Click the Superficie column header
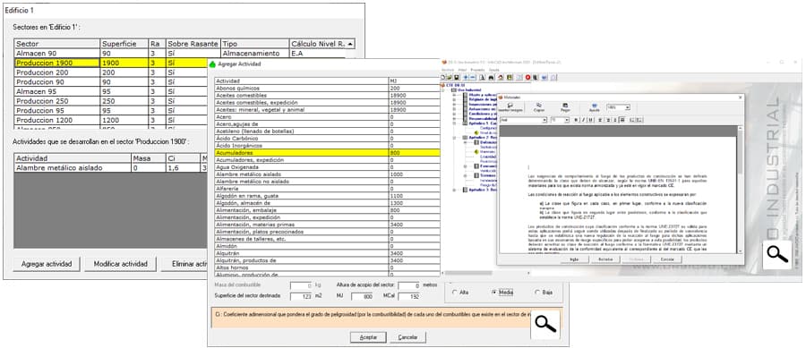 tap(124, 44)
